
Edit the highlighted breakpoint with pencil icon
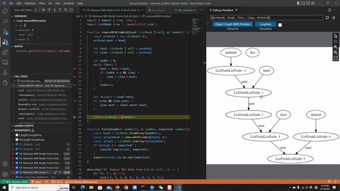pos(55,172)
